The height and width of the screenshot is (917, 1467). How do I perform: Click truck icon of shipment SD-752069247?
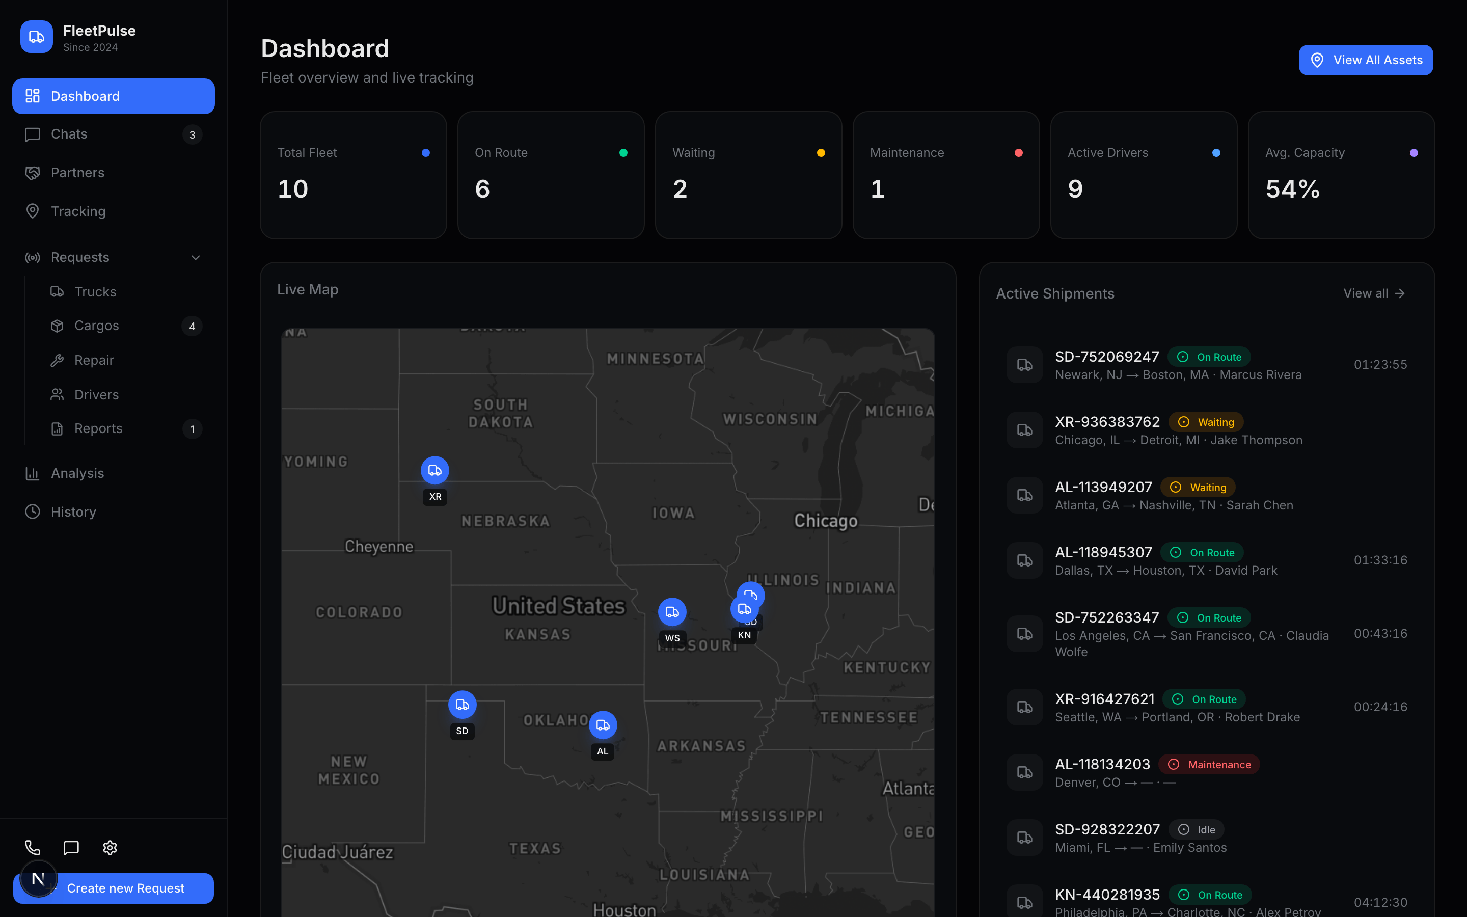pos(1024,365)
